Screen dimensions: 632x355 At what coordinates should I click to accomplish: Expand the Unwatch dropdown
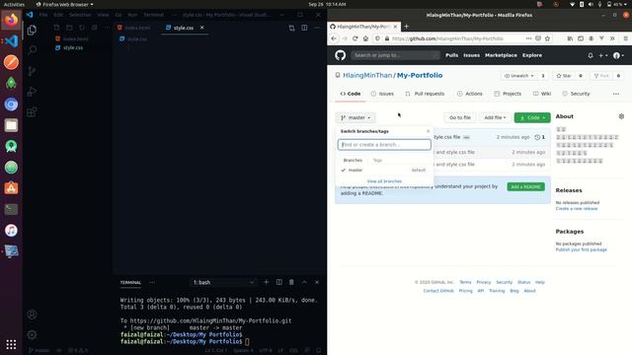tap(519, 76)
